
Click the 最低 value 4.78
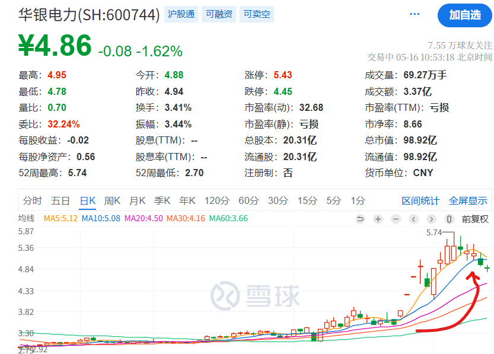[x=57, y=92]
